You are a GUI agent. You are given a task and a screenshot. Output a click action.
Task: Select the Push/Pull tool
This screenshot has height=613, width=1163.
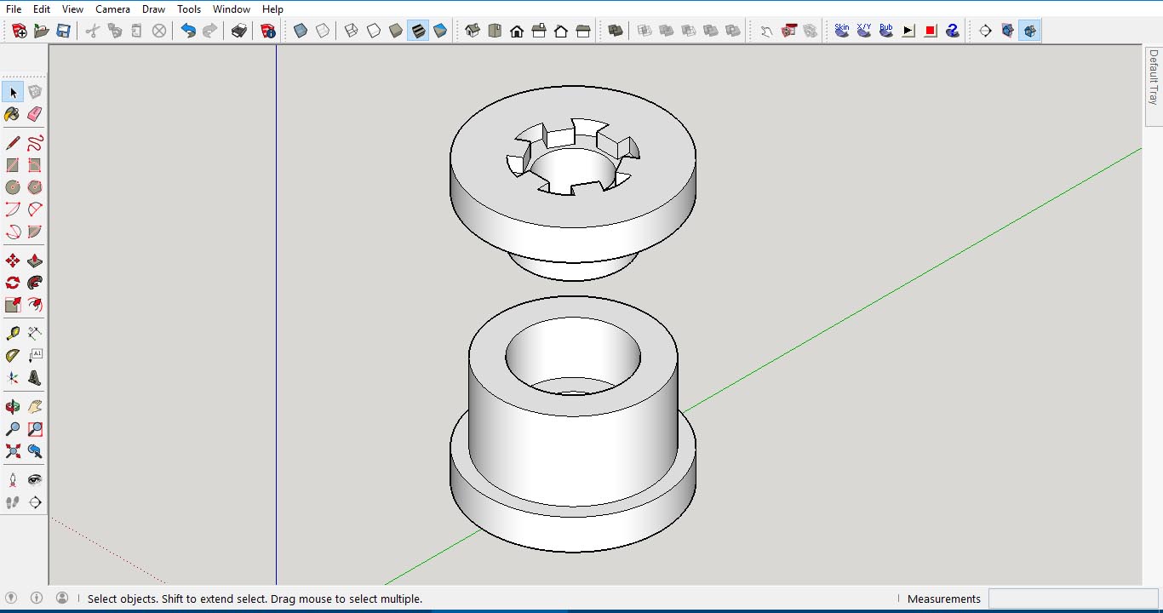(x=35, y=260)
